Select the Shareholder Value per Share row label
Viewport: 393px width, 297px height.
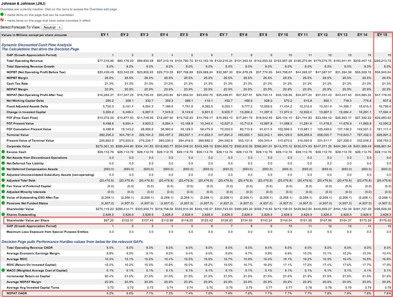(28, 220)
